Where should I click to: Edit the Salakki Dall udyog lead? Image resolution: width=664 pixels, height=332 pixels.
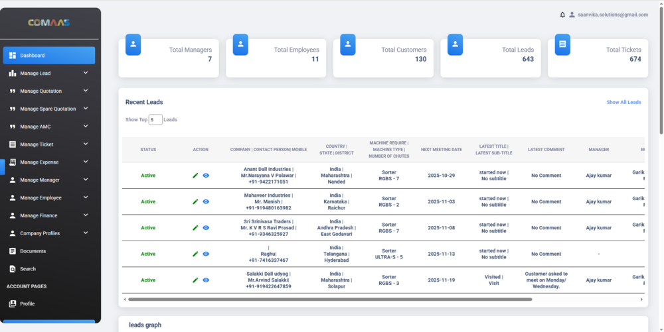[x=195, y=280]
